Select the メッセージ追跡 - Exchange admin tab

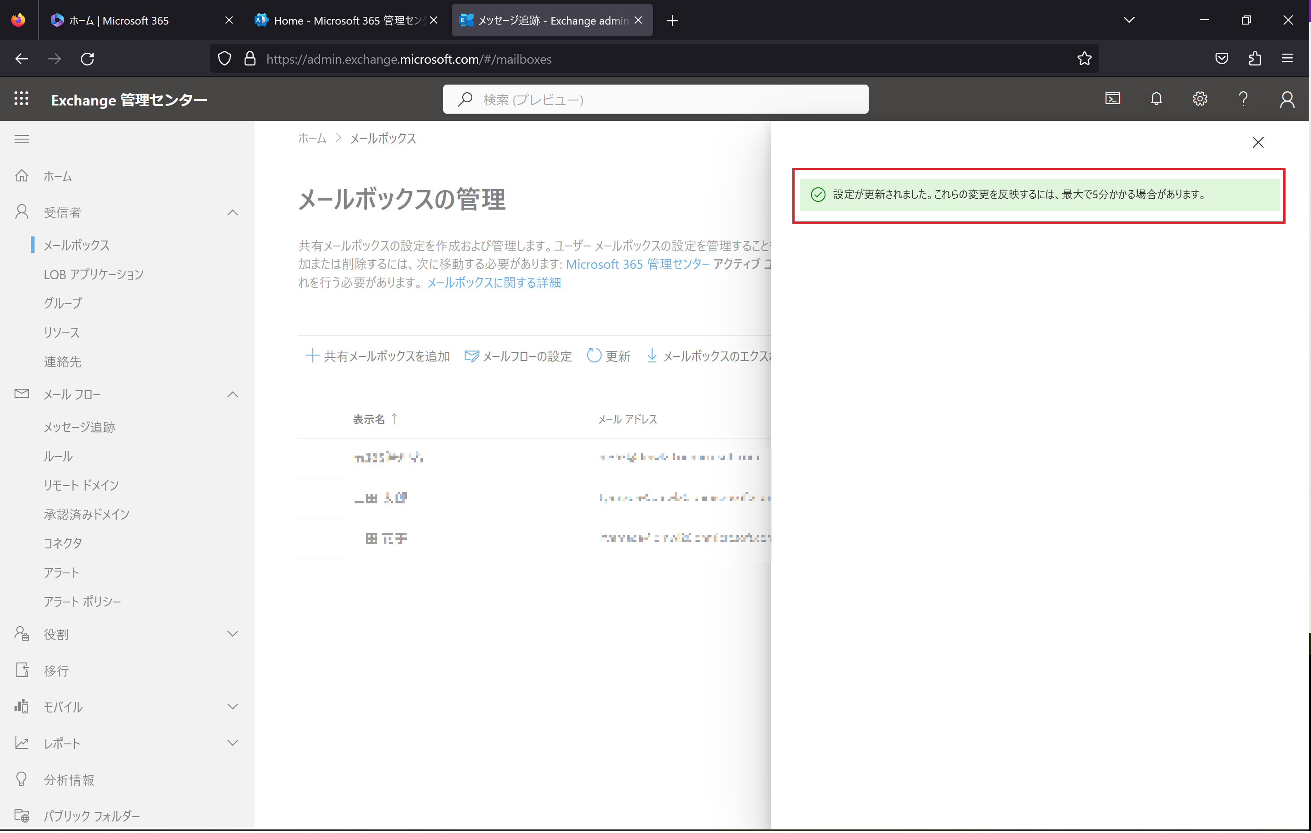click(x=552, y=20)
